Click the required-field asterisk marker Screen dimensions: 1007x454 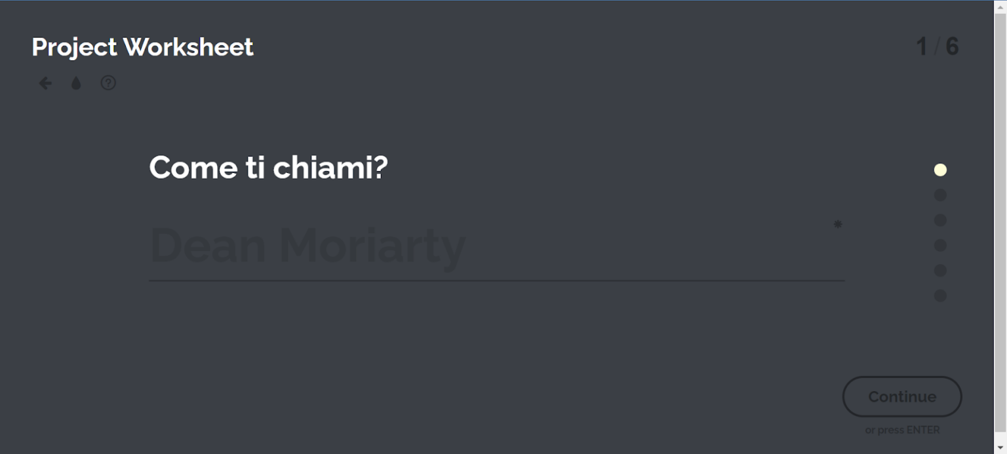837,225
